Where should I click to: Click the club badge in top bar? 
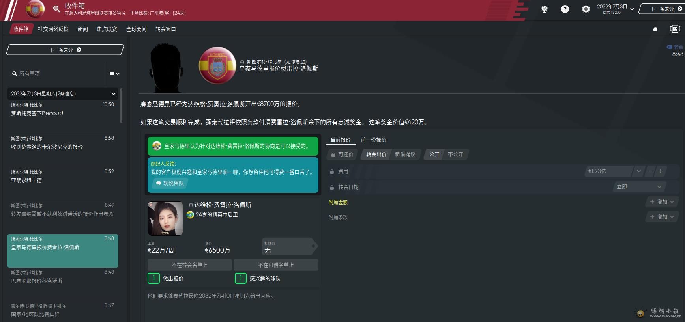(x=35, y=9)
